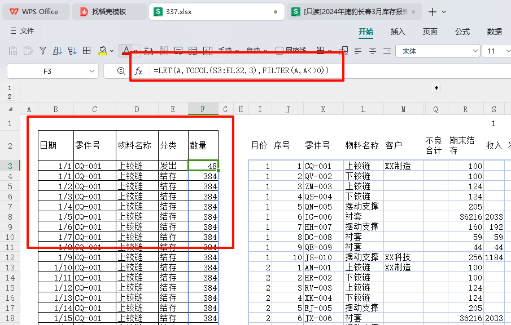511x325 pixels.
Task: Select the 数据 ribbon tab
Action: point(495,32)
